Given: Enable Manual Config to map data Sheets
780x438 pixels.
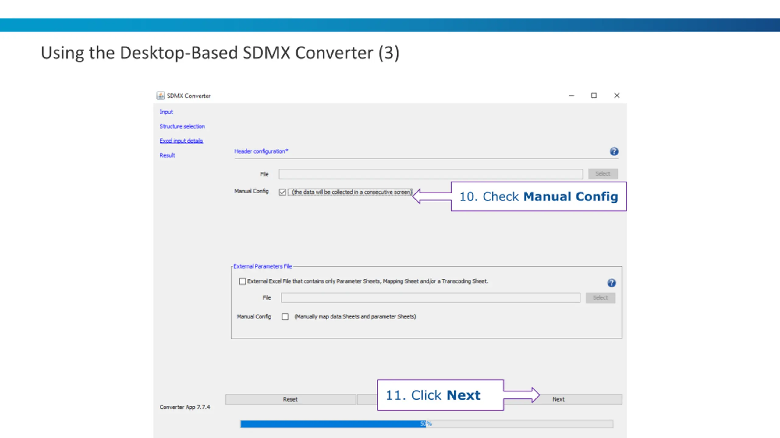Looking at the screenshot, I should [285, 317].
